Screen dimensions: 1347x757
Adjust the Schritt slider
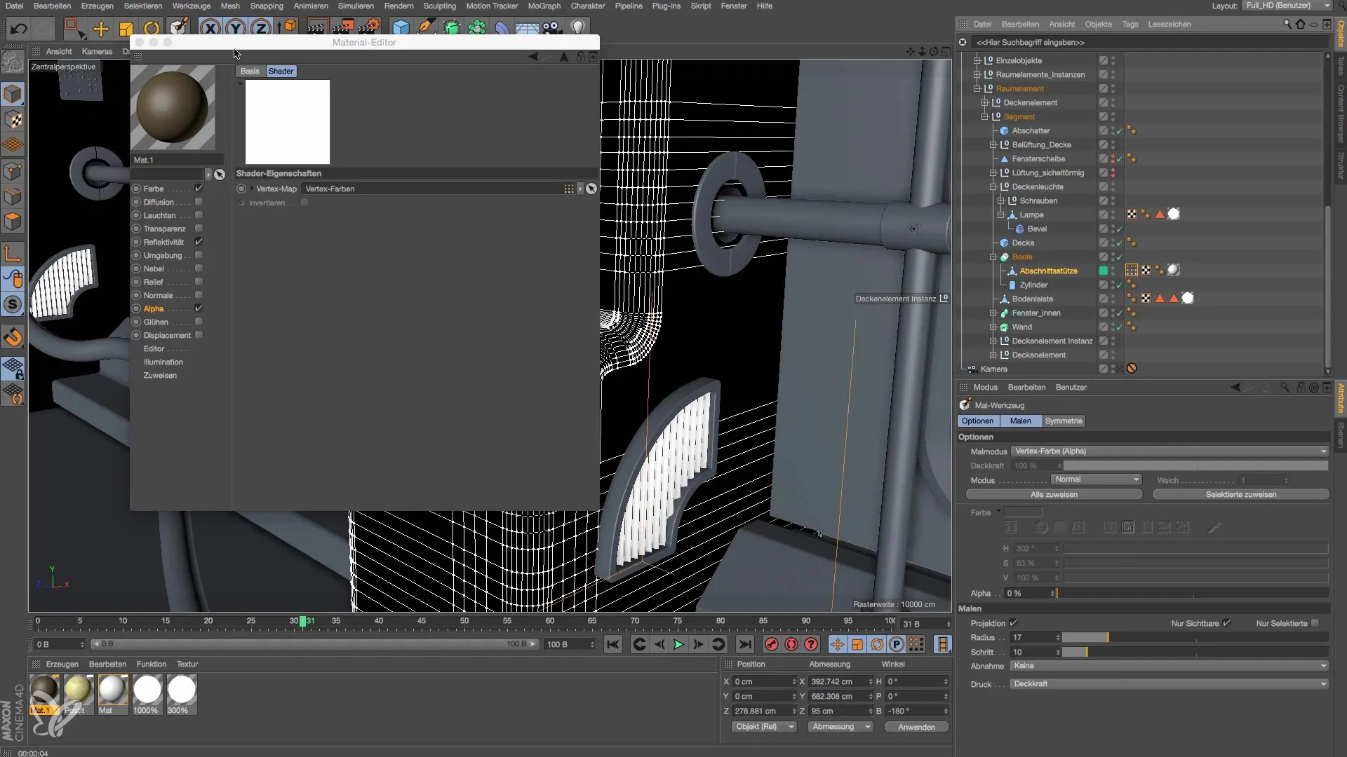click(x=1195, y=653)
